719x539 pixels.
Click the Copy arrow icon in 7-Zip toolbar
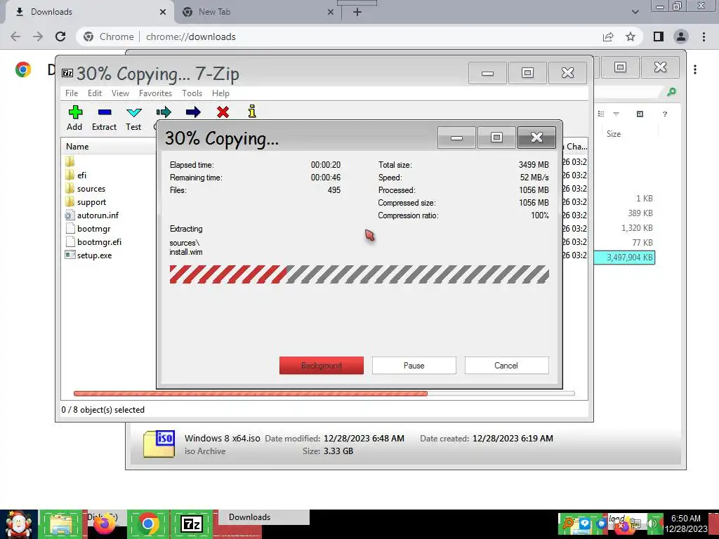click(163, 112)
